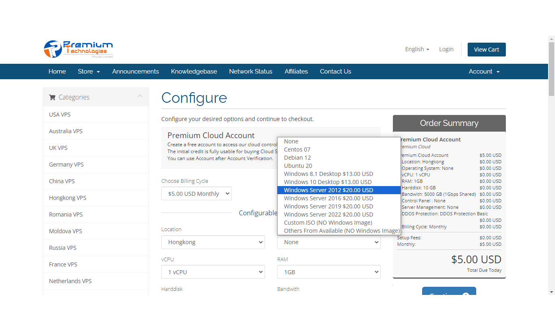Choose Windows 8.1 Desktop option
555x312 pixels.
(339, 174)
